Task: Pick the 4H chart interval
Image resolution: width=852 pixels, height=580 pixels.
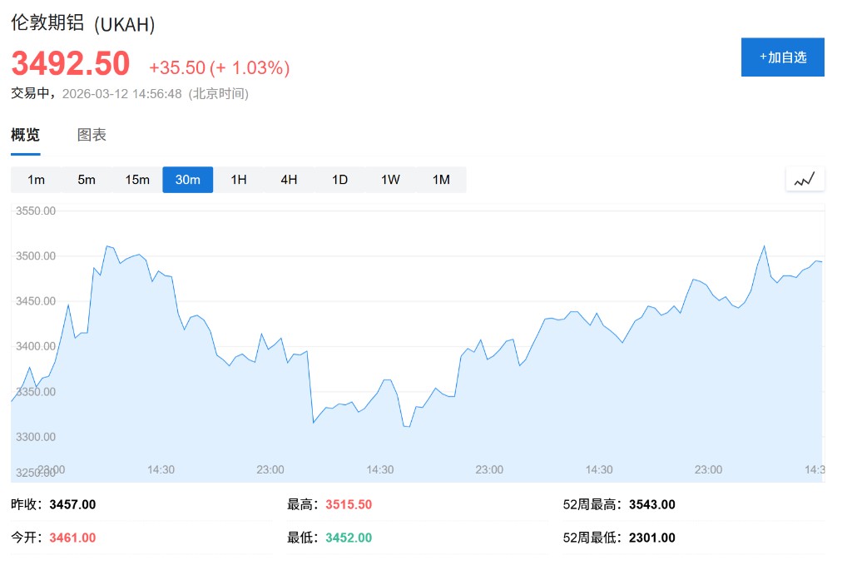Action: [x=289, y=180]
